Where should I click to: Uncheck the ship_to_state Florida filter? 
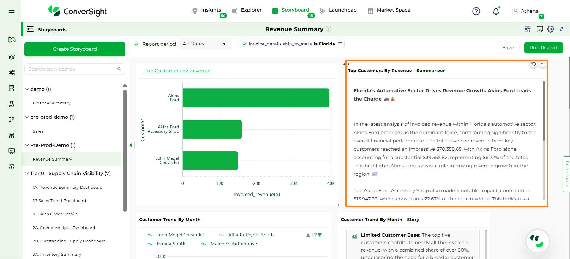pos(244,44)
